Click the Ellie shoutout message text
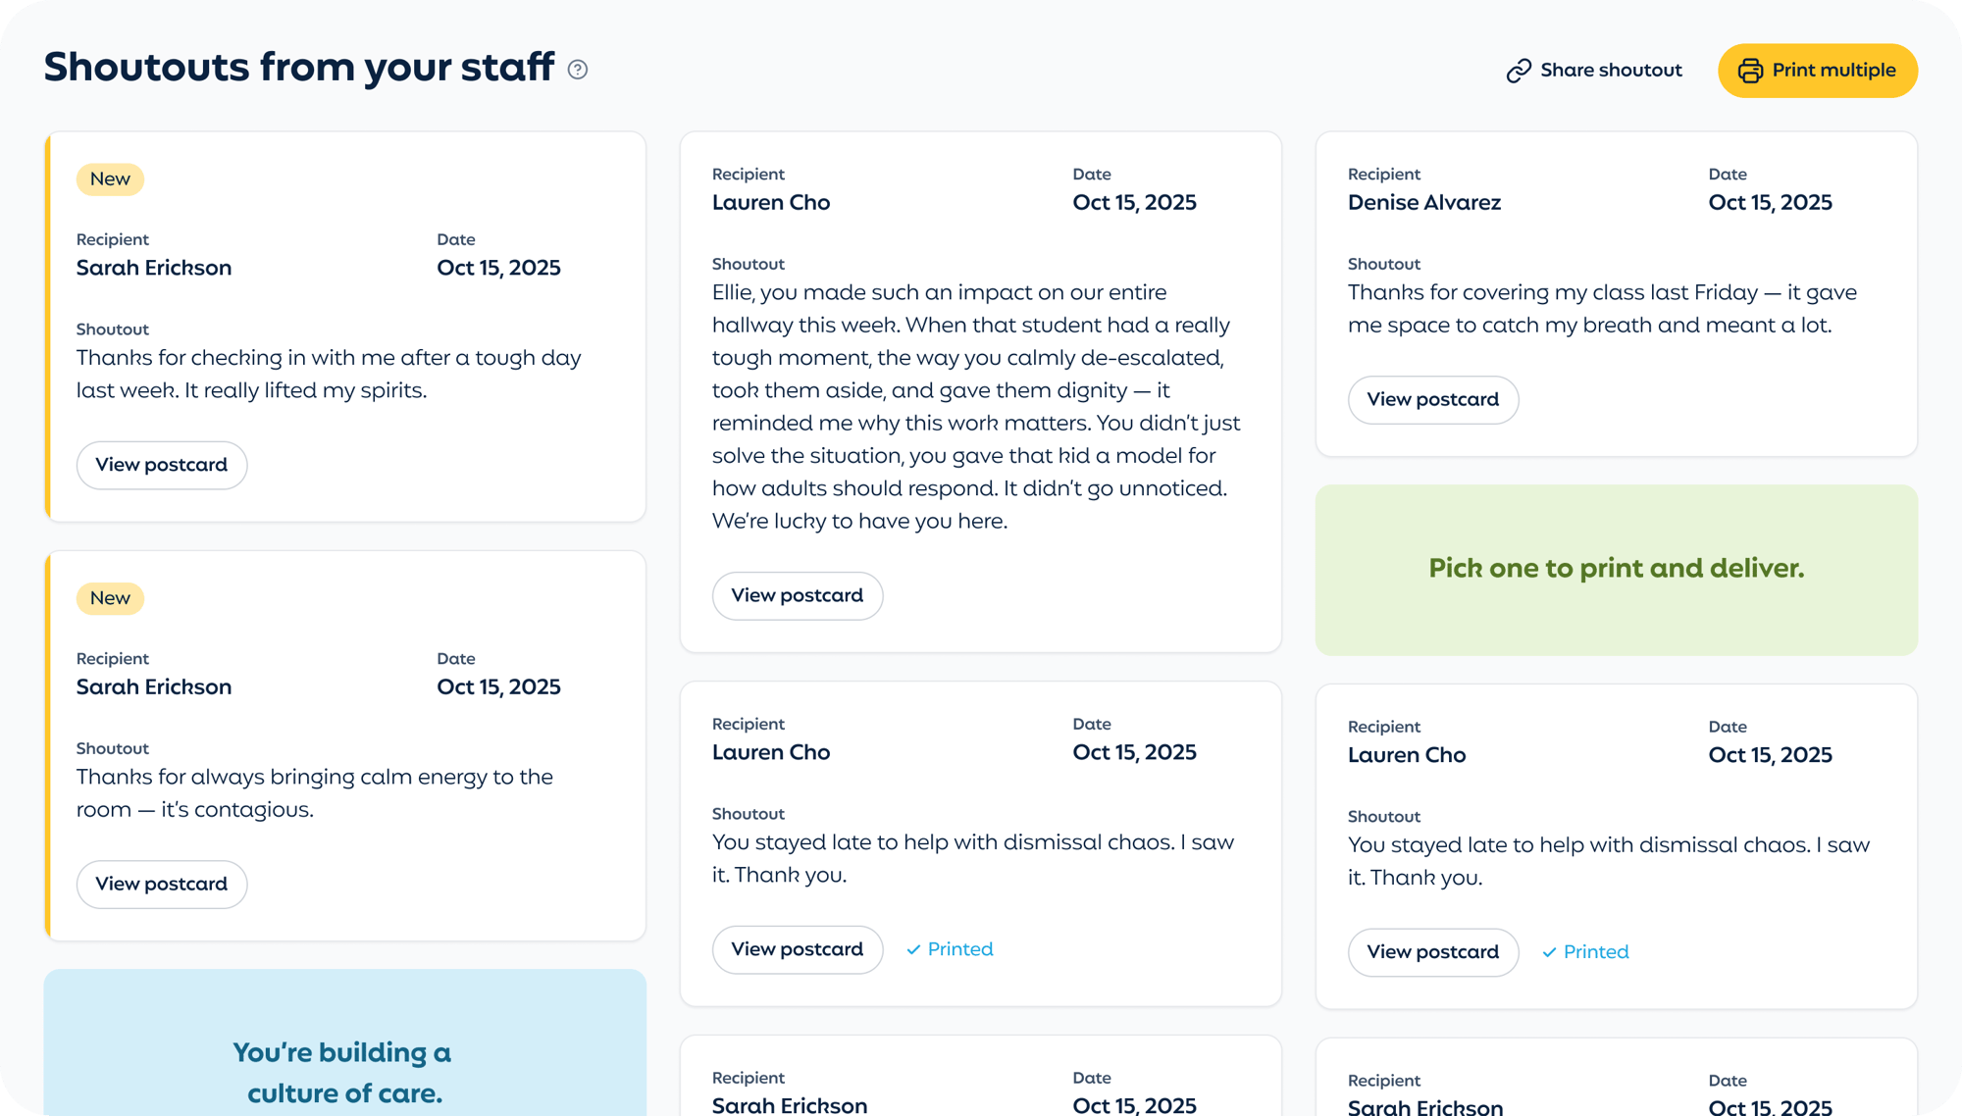Image resolution: width=1962 pixels, height=1116 pixels. [x=976, y=407]
